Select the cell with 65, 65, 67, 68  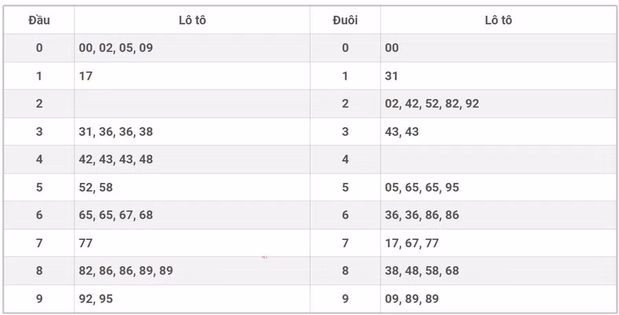(x=116, y=215)
